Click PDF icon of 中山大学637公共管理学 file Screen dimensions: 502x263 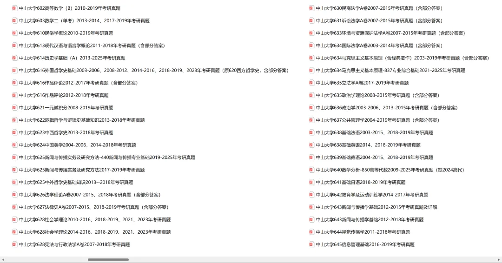point(311,120)
